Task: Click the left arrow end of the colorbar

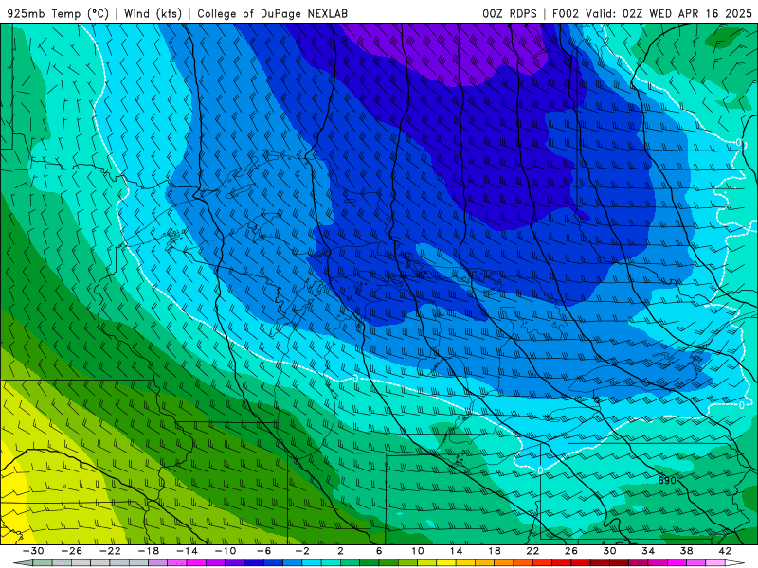Action: [22, 563]
